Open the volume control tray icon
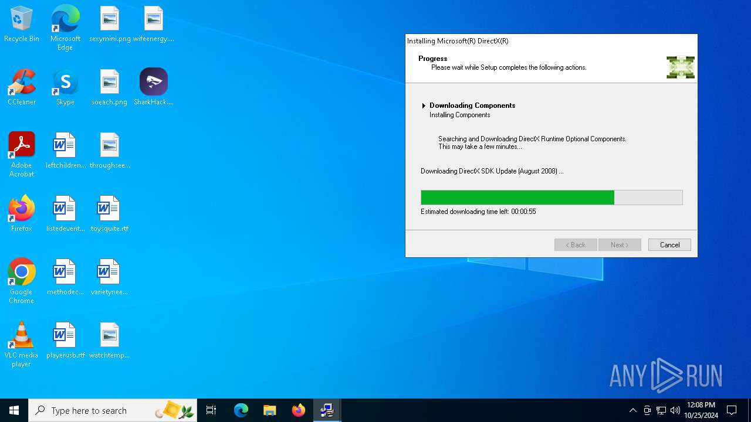The height and width of the screenshot is (422, 751). [675, 410]
